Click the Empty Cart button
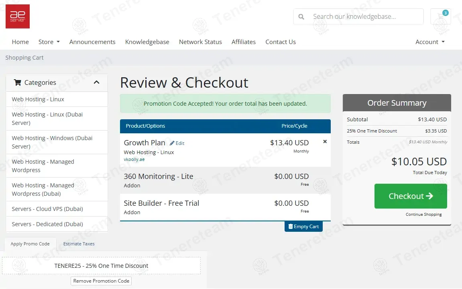This screenshot has width=462, height=289. point(303,227)
